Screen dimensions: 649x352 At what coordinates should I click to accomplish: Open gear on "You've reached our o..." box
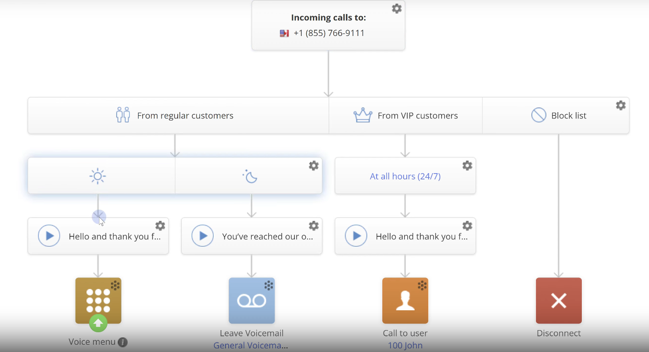pos(314,226)
